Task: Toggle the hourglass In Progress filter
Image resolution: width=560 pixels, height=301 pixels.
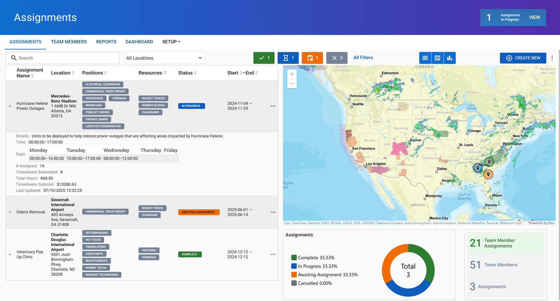Action: 288,57
